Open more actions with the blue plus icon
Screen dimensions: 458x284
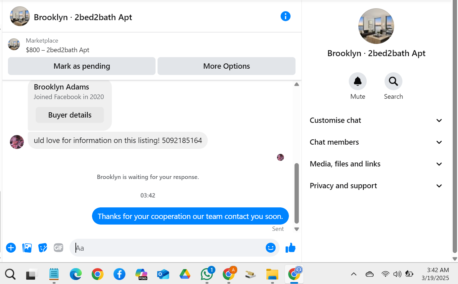[11, 248]
